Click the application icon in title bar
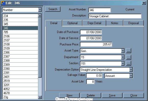The width and height of the screenshot is (148, 101). coord(3,3)
